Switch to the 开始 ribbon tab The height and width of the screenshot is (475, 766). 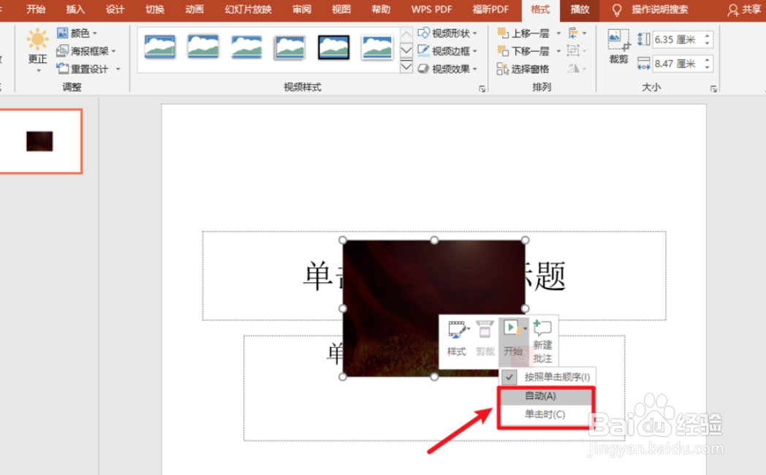tap(36, 9)
